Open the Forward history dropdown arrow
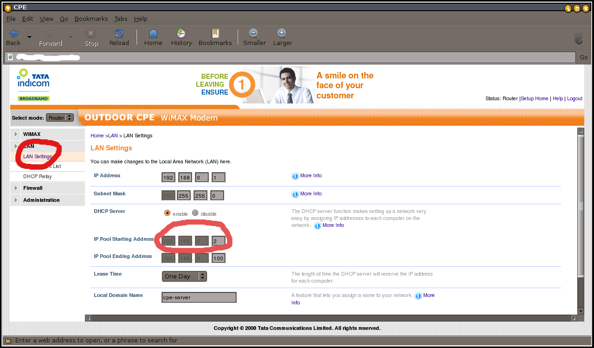The image size is (594, 348). 71,37
